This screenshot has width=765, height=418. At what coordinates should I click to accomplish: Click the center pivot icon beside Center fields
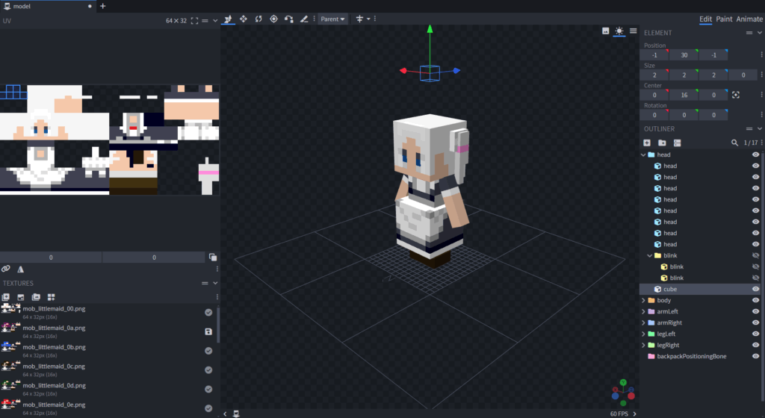[736, 96]
